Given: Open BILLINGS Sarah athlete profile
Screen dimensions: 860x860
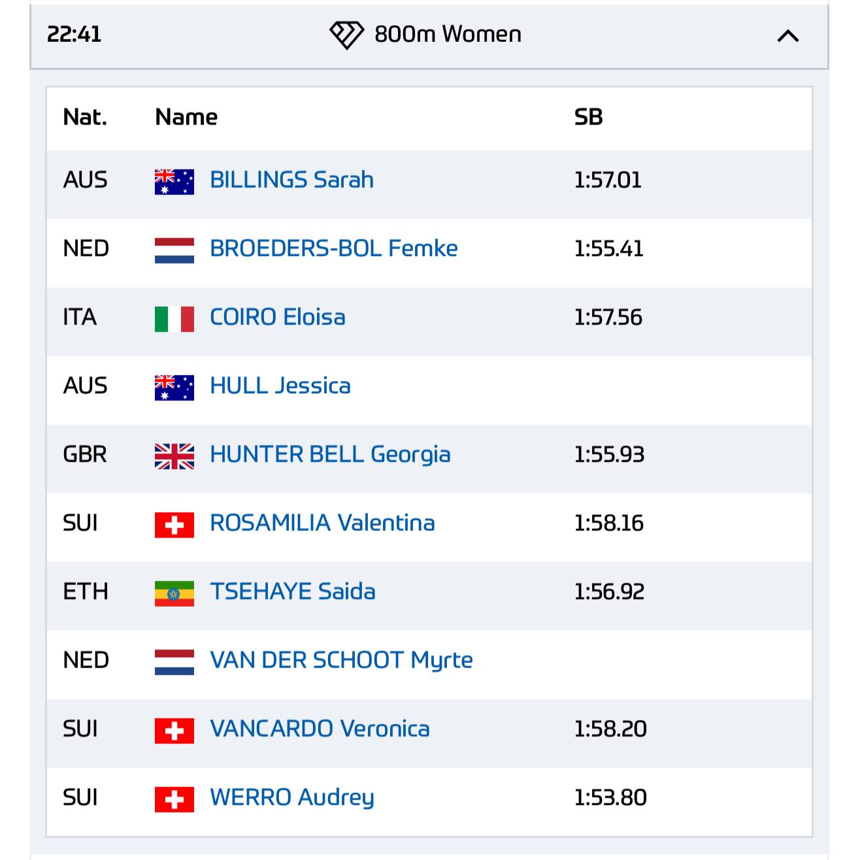Looking at the screenshot, I should pyautogui.click(x=291, y=180).
